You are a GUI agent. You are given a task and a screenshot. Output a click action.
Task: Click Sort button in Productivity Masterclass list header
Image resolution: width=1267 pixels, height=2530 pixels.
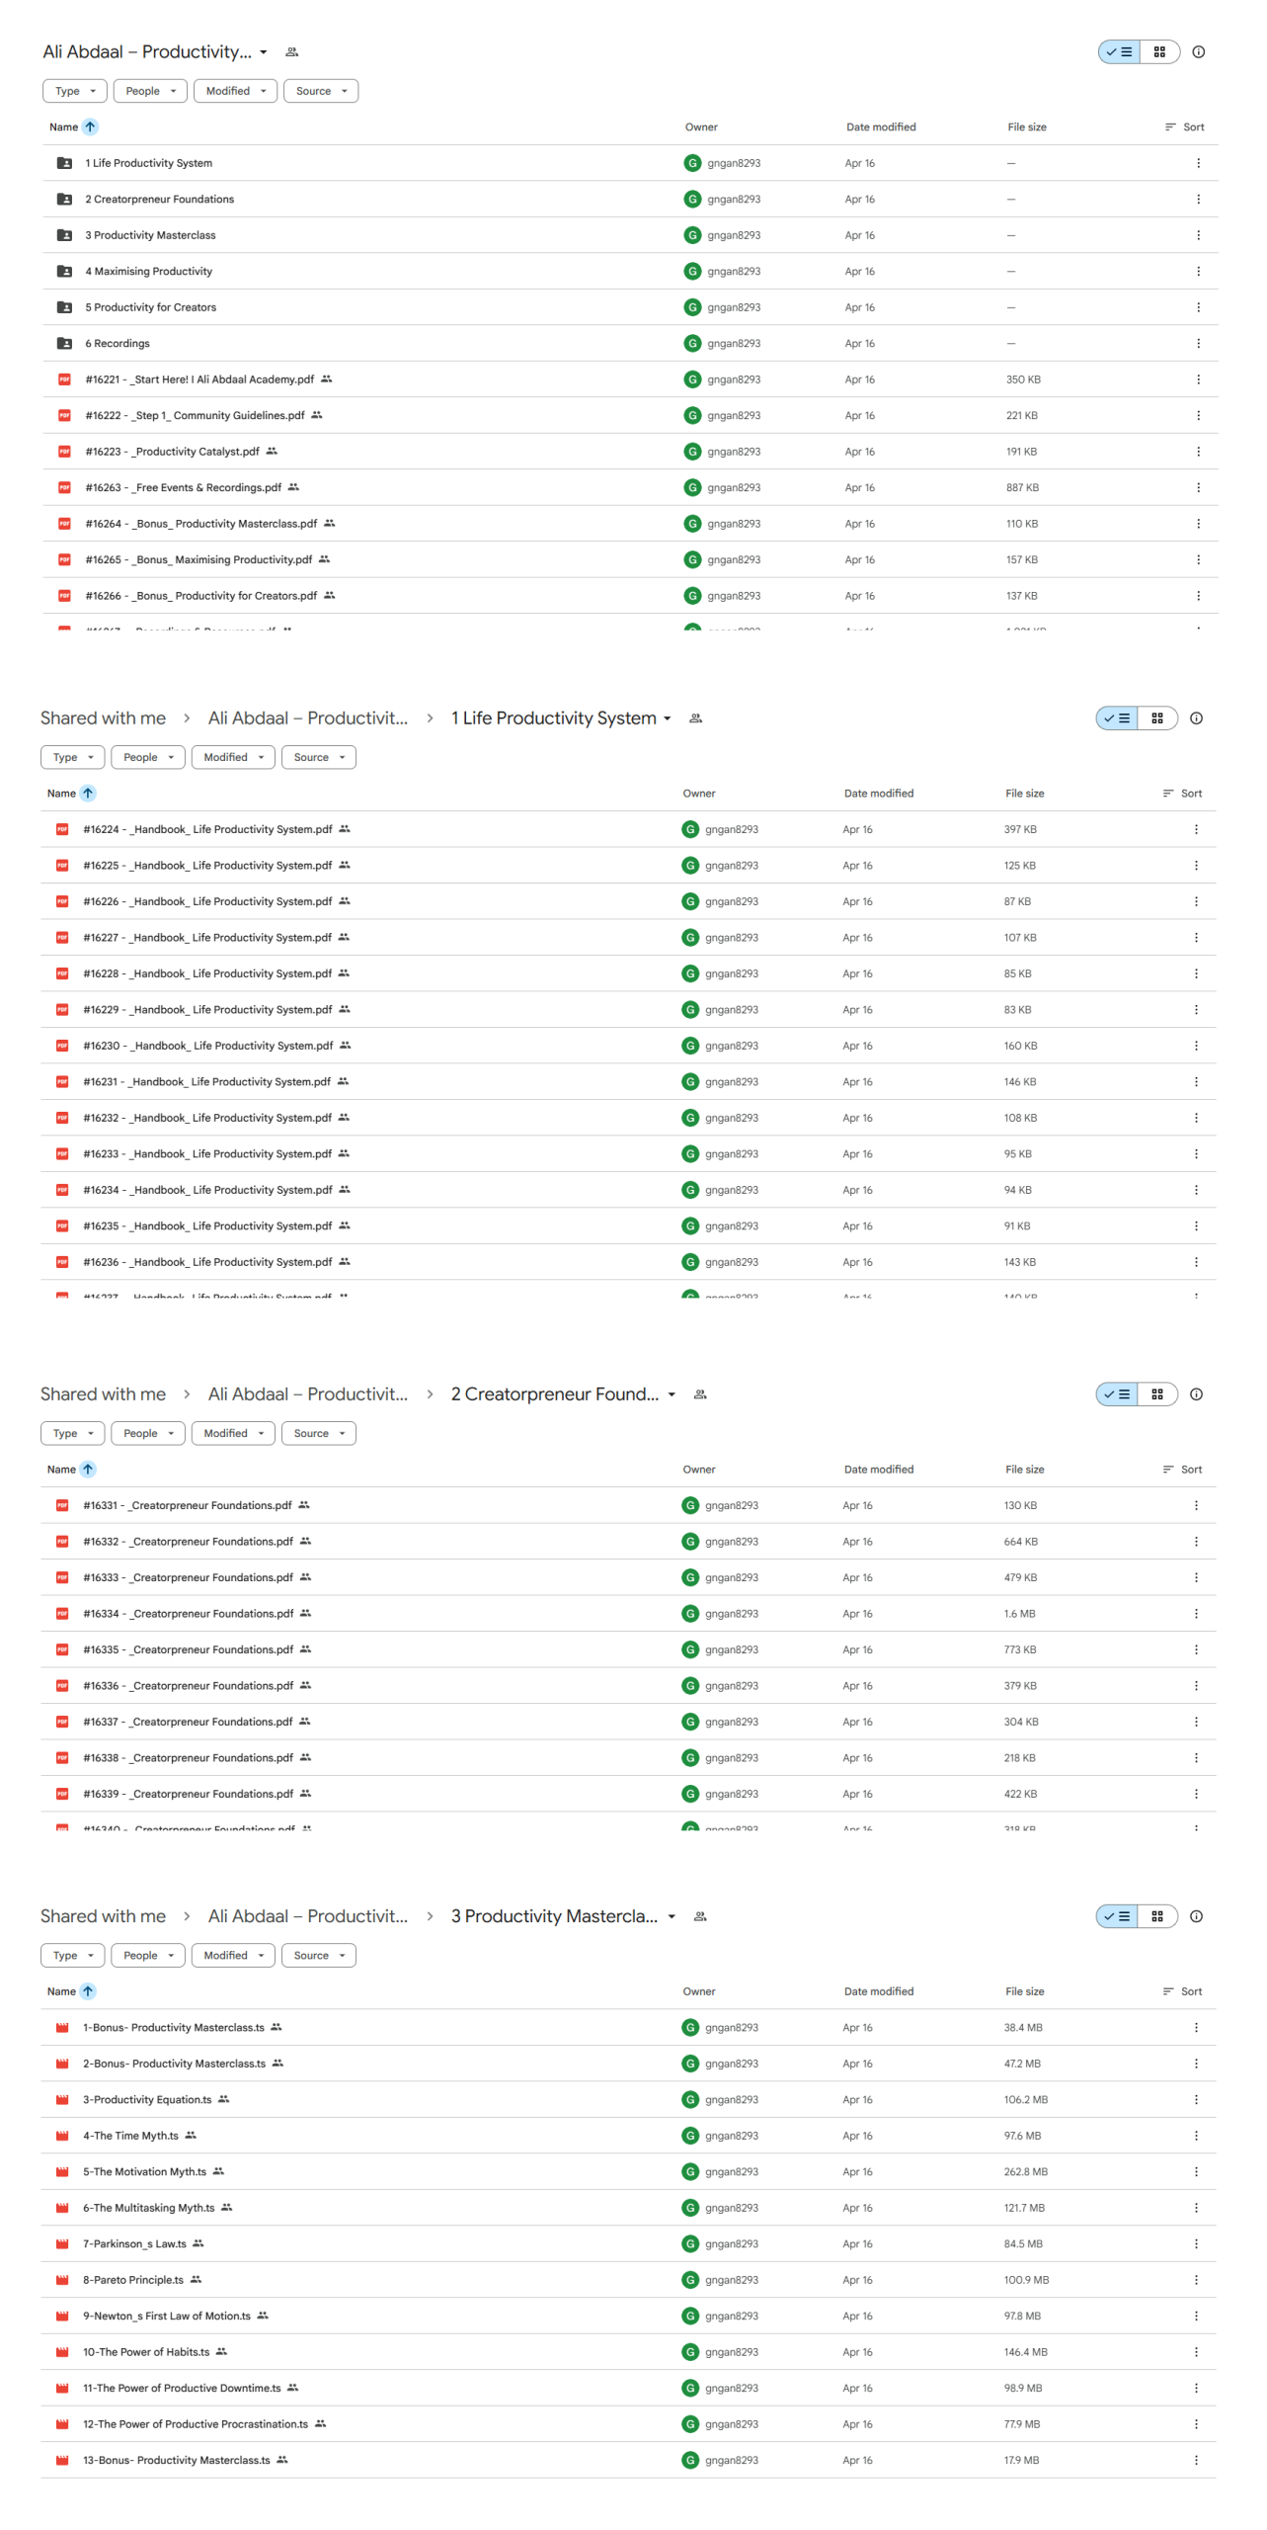[1182, 1989]
